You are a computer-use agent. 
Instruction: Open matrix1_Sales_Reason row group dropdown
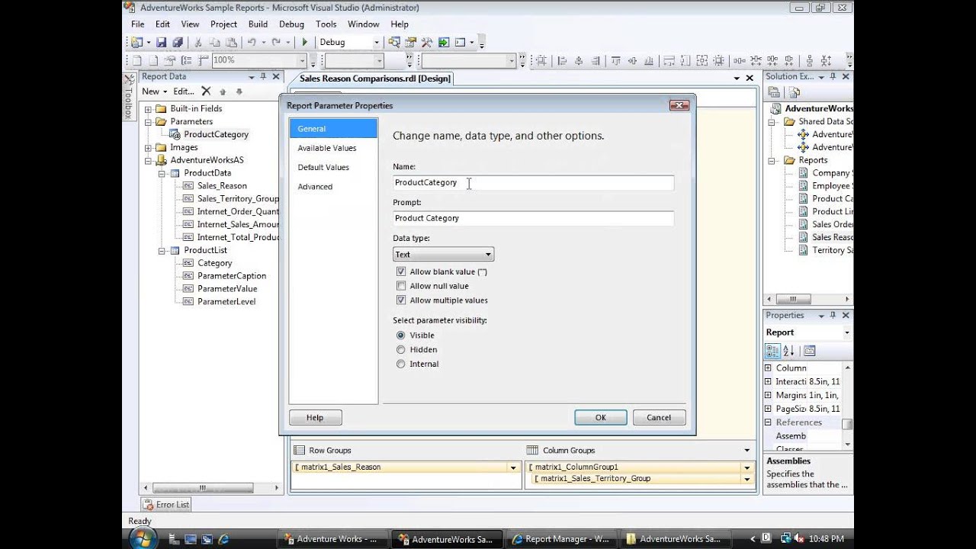513,467
